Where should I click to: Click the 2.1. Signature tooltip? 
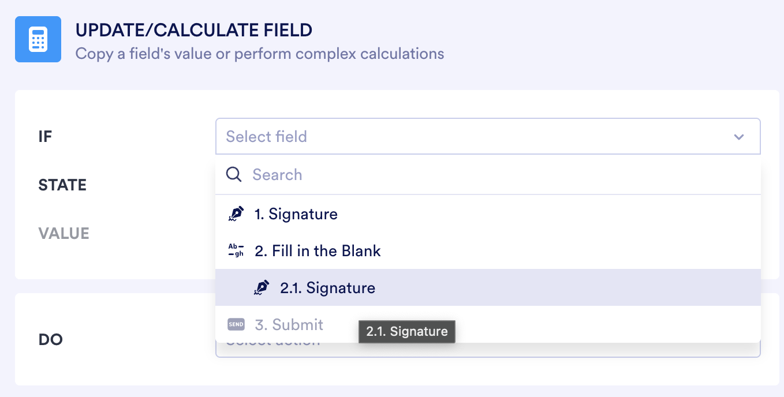pos(407,331)
